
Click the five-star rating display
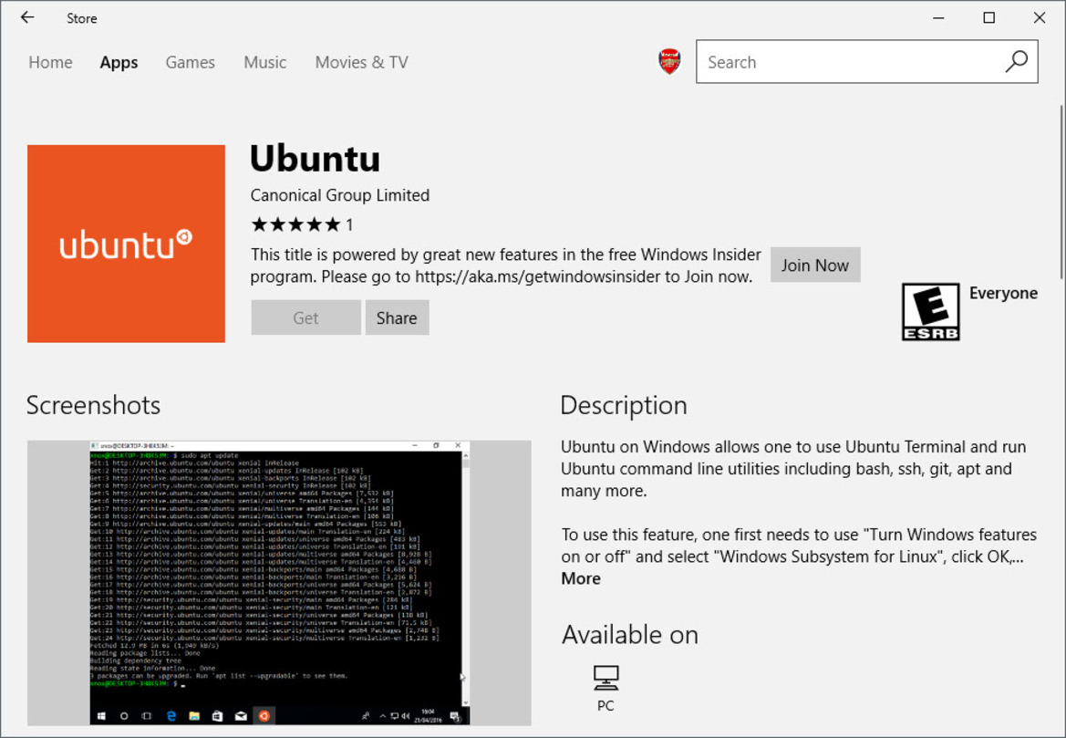coord(295,224)
